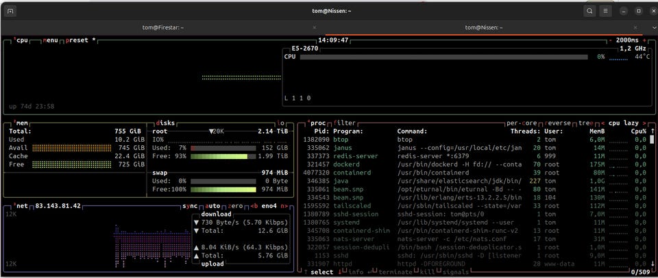Switch sort column left of cpu lazy

pos(602,123)
